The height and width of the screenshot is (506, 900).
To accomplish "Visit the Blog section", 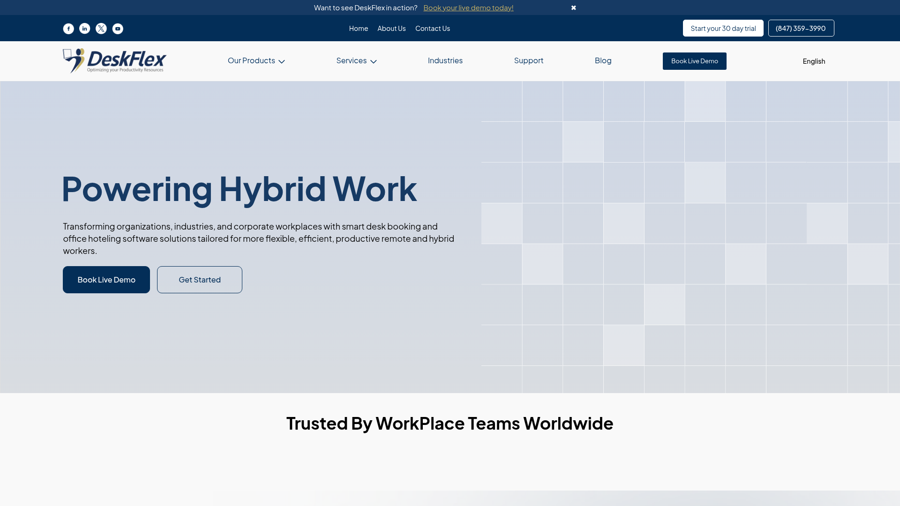I will coord(603,61).
